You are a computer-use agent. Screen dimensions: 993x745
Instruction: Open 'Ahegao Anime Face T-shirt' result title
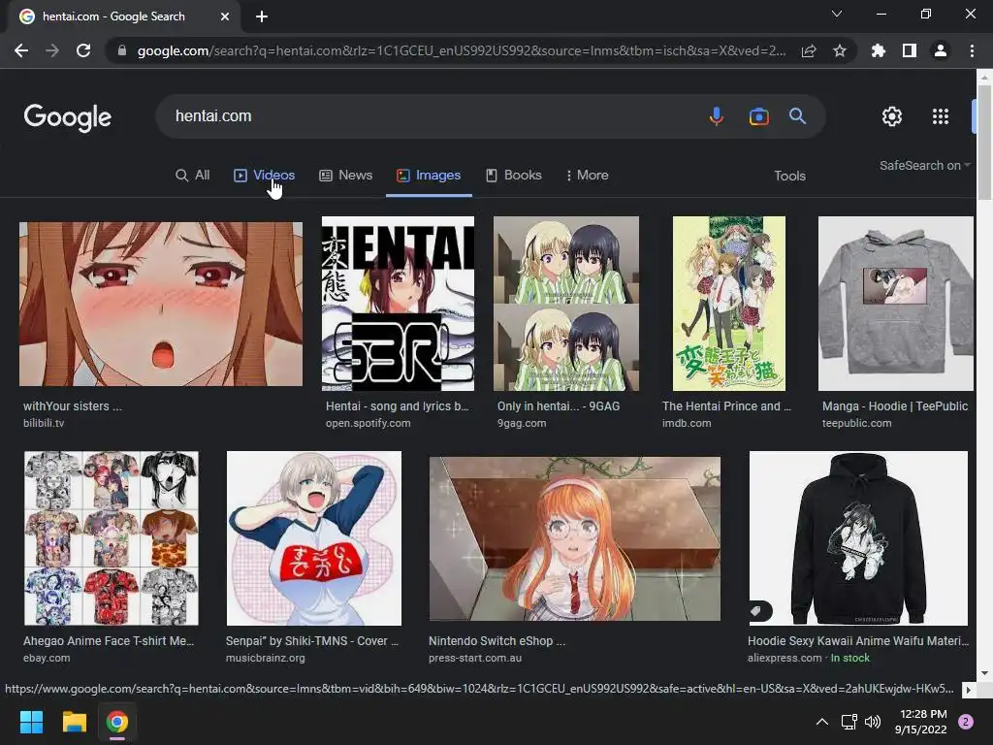click(109, 641)
